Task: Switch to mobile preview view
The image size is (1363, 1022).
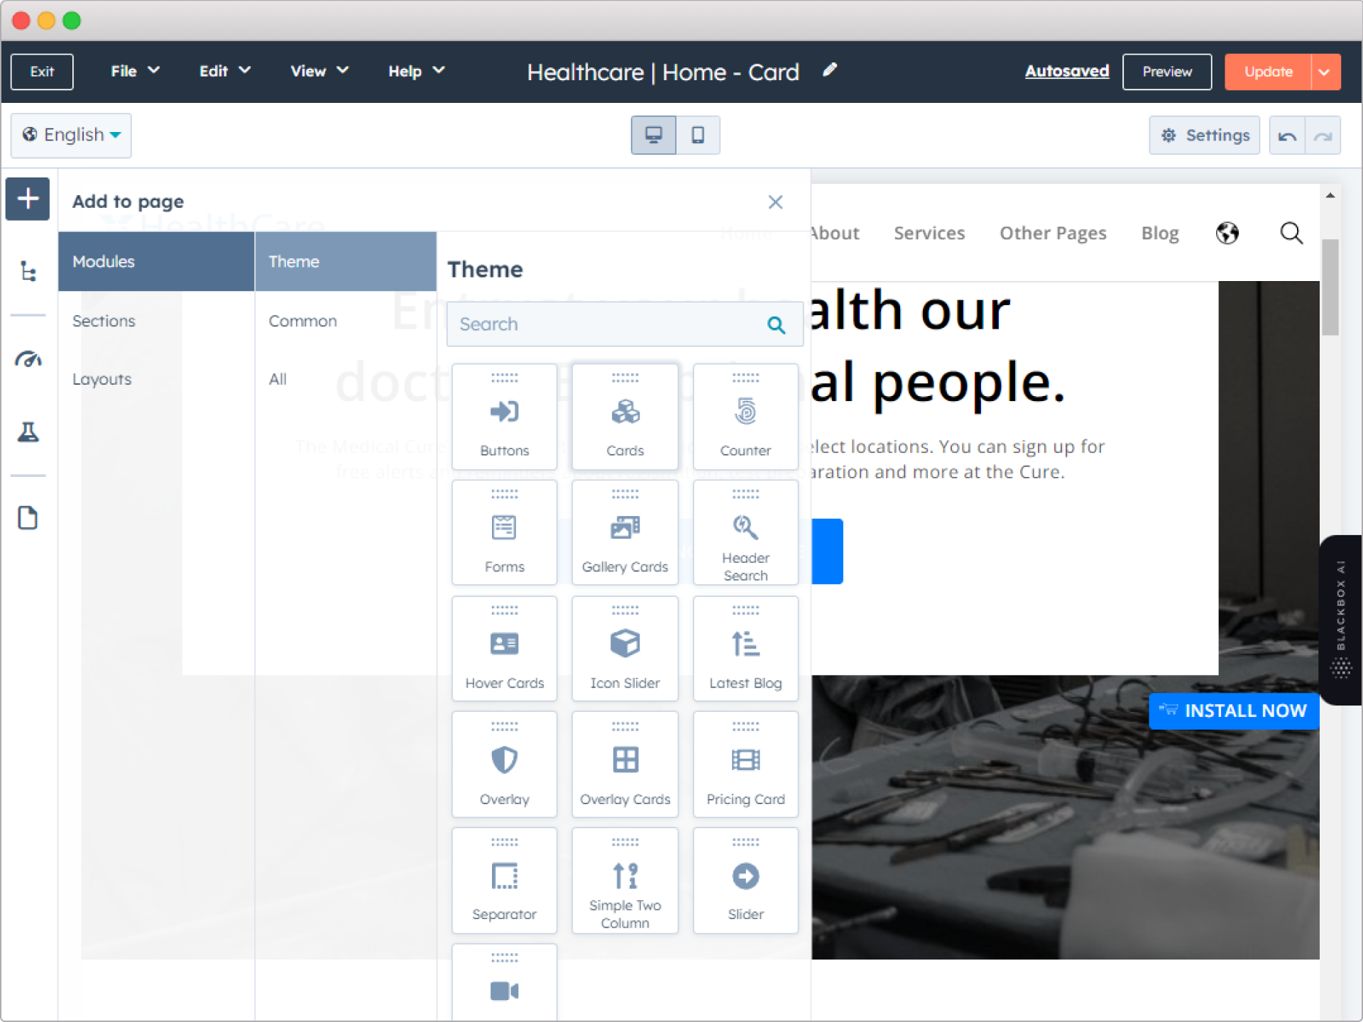Action: point(698,135)
